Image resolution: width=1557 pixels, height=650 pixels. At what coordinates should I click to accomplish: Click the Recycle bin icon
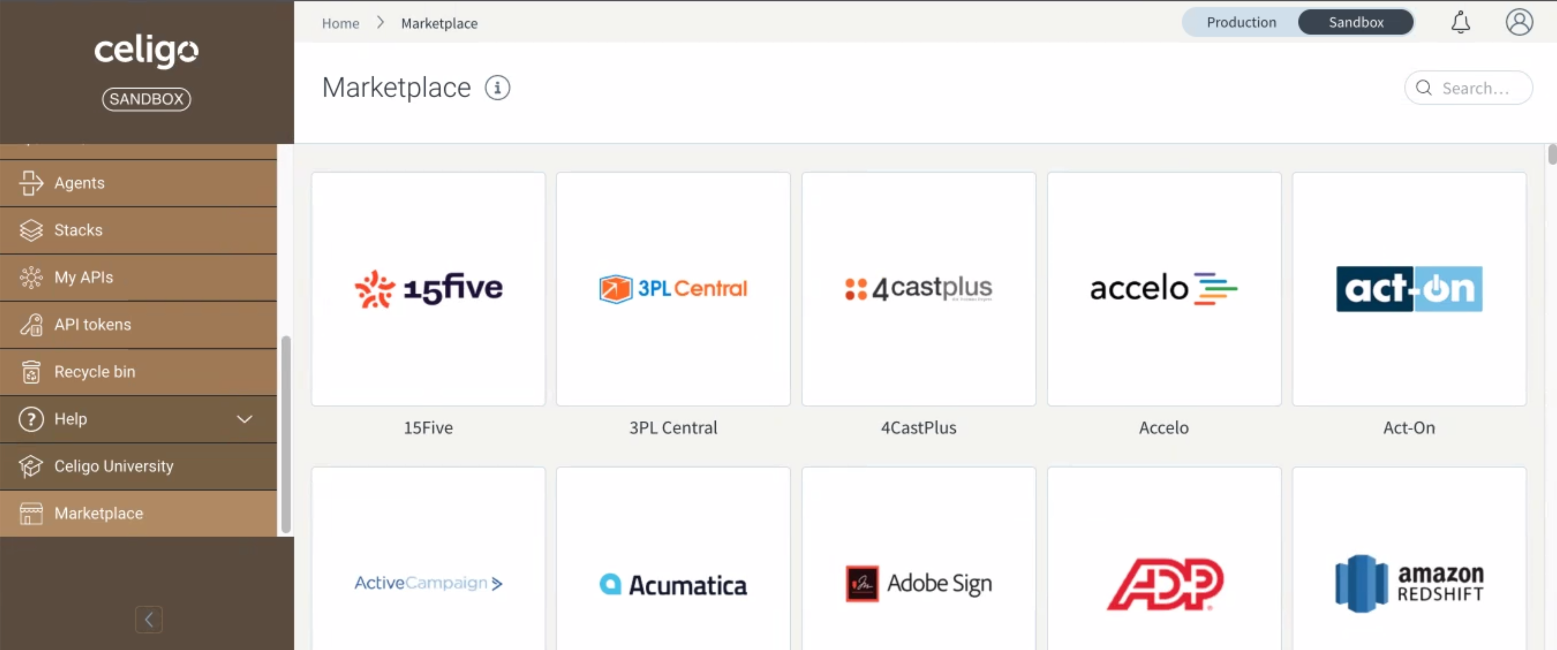(31, 372)
